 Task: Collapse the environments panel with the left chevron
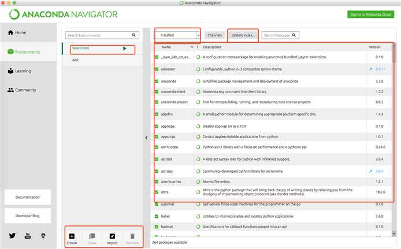pyautogui.click(x=146, y=137)
